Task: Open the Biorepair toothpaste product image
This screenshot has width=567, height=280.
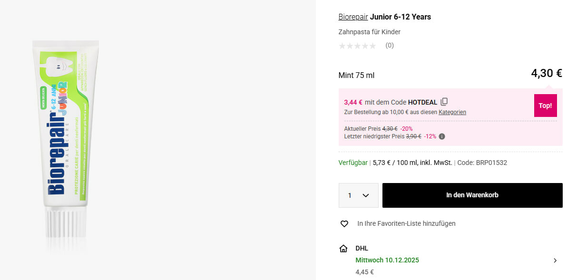Action: 67,140
